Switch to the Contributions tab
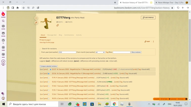Viewport: 191px width, 107px height. point(69,35)
